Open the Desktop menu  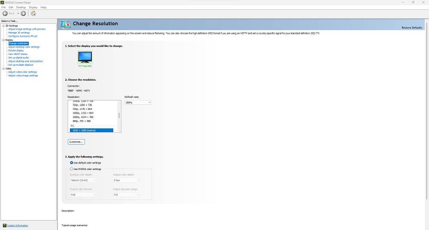point(21,7)
